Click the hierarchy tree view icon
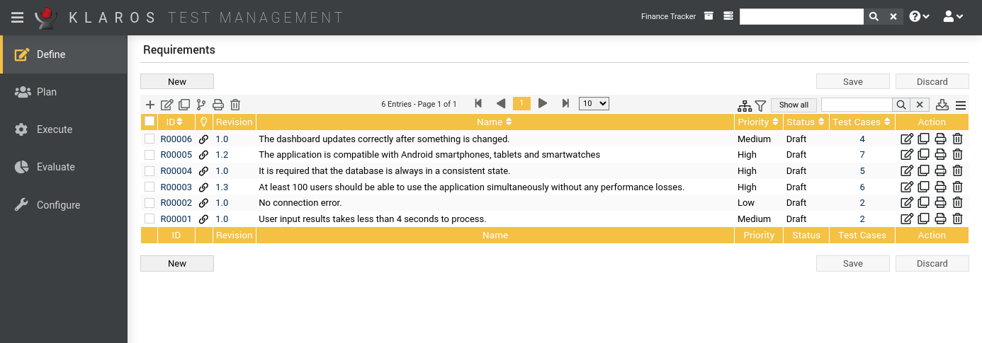Screen dimensions: 982x343 (x=744, y=105)
